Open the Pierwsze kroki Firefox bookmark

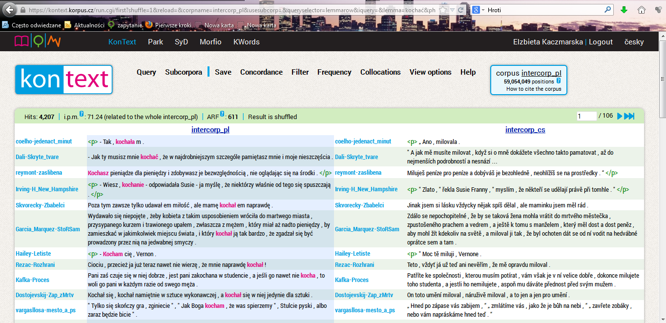[169, 25]
